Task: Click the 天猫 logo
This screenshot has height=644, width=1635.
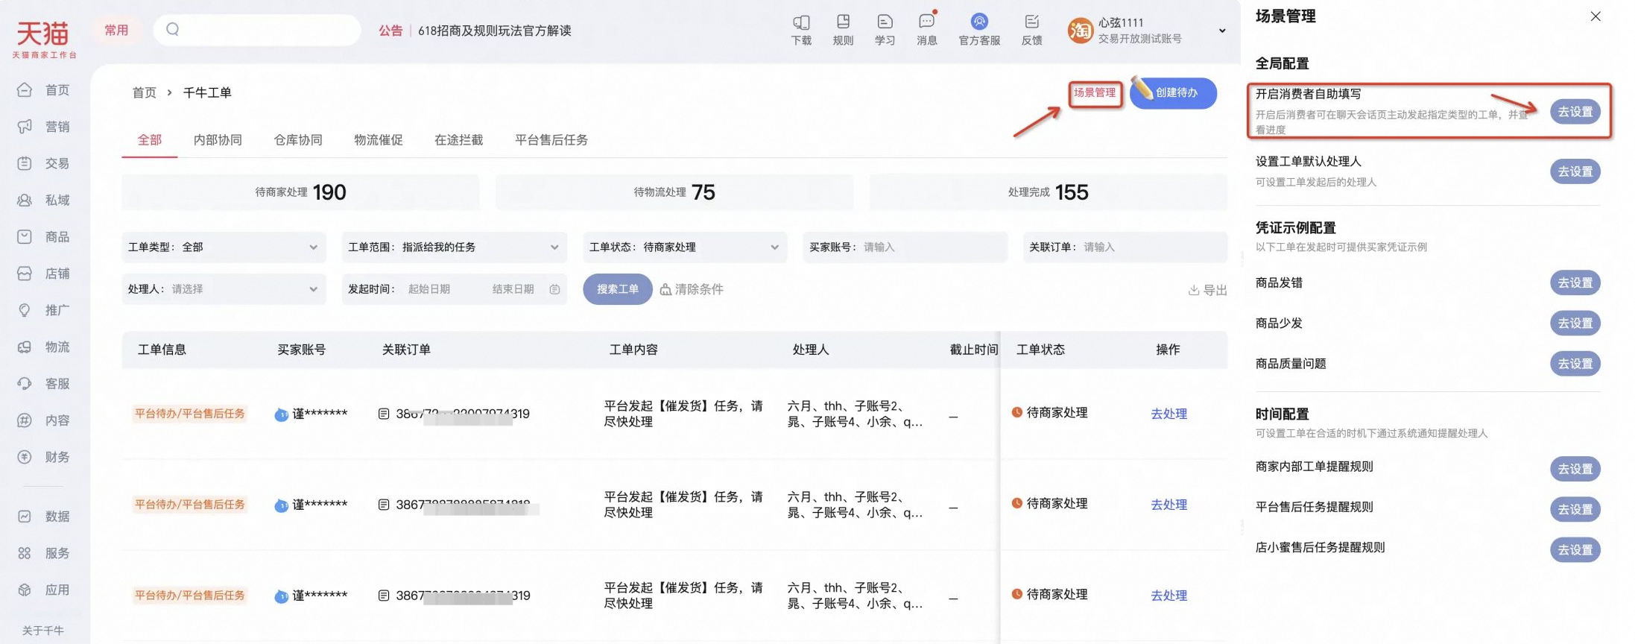Action: (x=44, y=39)
